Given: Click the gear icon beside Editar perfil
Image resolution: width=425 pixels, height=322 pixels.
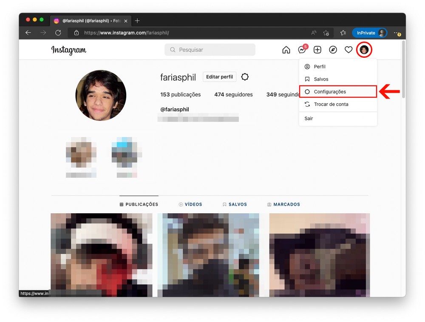Looking at the screenshot, I should point(245,77).
